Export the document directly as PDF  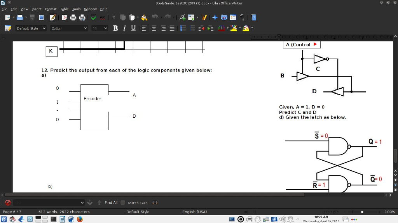[64, 17]
